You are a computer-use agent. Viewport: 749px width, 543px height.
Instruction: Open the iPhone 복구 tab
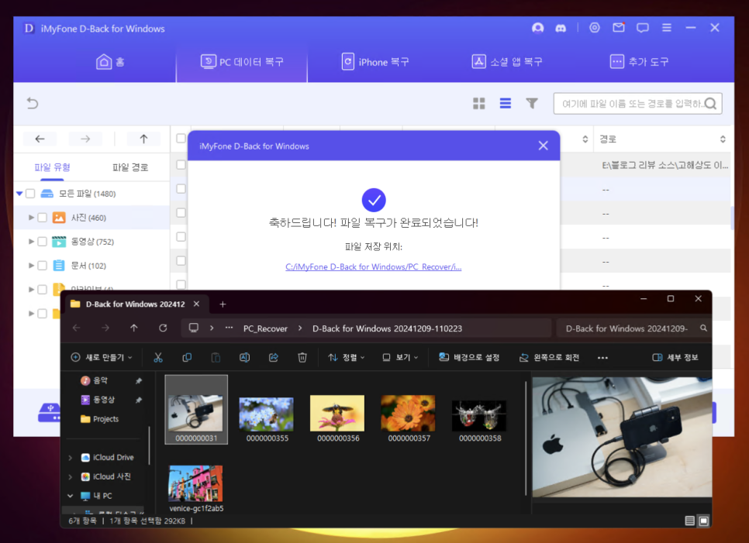[x=375, y=62]
